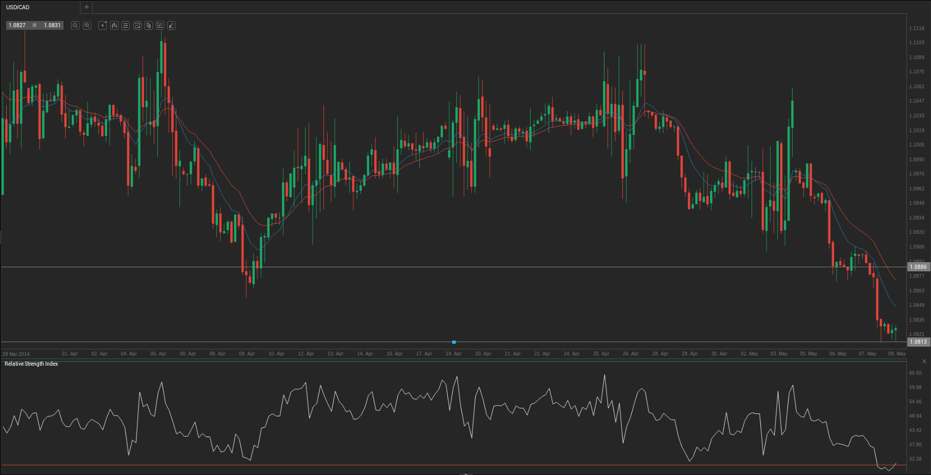Click the 32.38 RSI axis value
Image resolution: width=931 pixels, height=475 pixels.
click(x=915, y=459)
